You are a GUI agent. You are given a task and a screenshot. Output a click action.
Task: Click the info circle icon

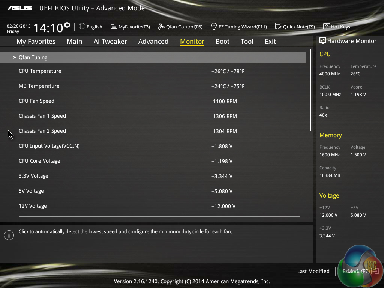pos(9,235)
